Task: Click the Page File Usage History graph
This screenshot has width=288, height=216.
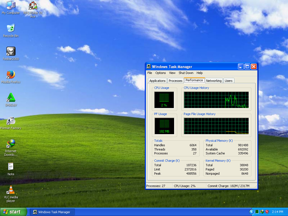Action: pyautogui.click(x=216, y=126)
